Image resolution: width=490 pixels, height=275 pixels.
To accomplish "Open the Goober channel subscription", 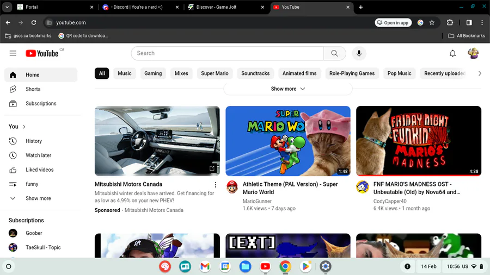I will [x=41, y=233].
